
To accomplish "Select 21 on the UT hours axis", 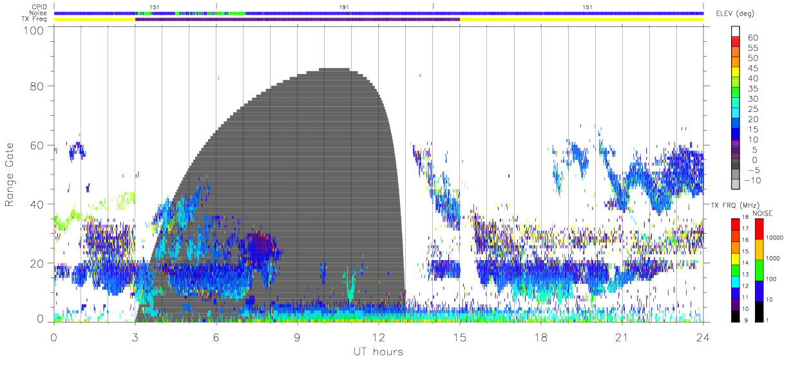I will (622, 336).
